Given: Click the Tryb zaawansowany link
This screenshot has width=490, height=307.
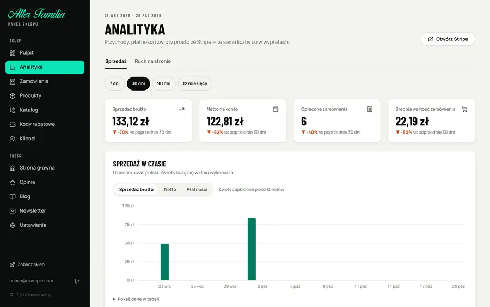Looking at the screenshot, I should tap(30, 295).
